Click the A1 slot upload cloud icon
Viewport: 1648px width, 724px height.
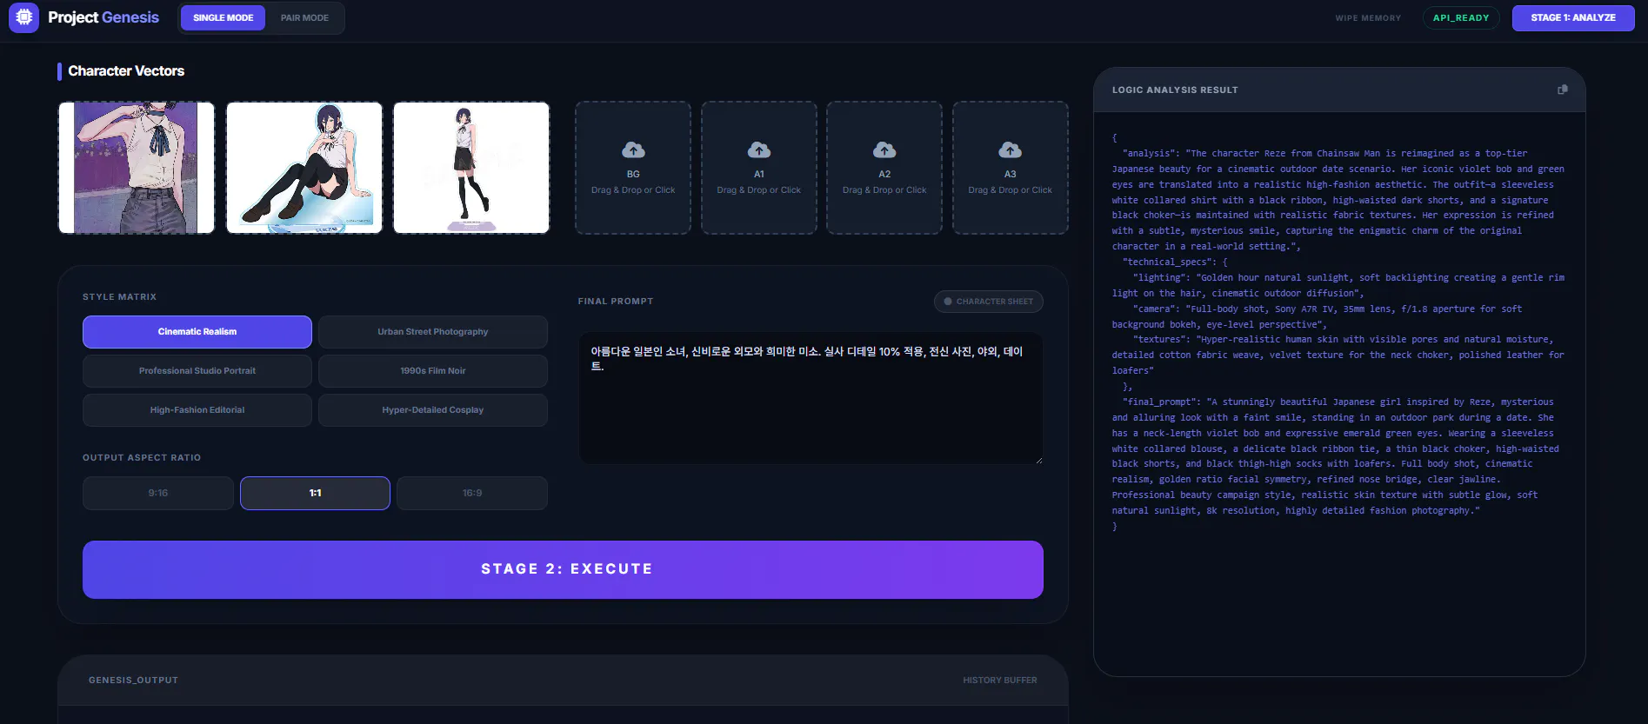click(759, 150)
